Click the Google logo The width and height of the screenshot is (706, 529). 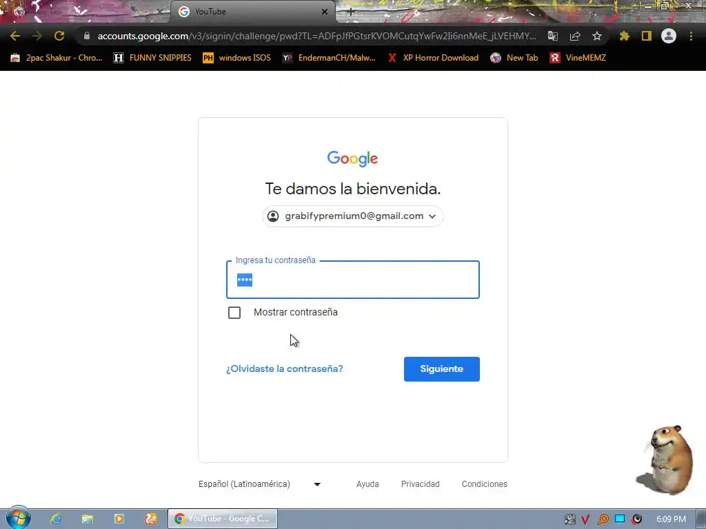pyautogui.click(x=352, y=159)
